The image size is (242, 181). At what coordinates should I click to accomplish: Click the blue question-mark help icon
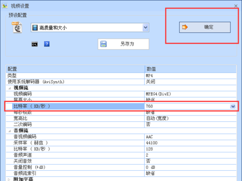47,44
